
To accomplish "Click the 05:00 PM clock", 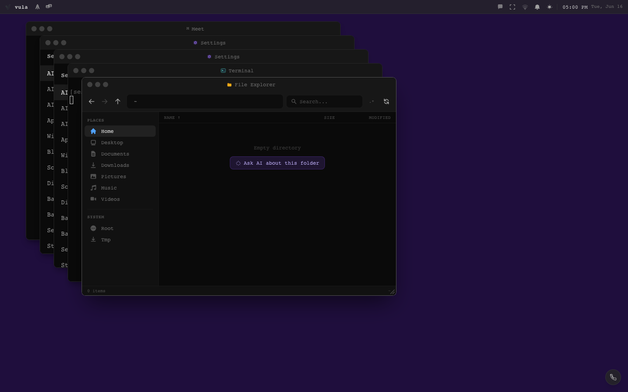I will click(575, 7).
